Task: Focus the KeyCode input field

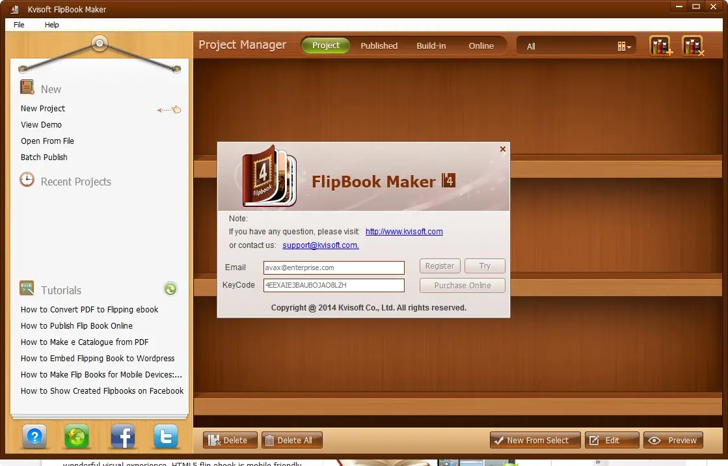Action: click(334, 285)
